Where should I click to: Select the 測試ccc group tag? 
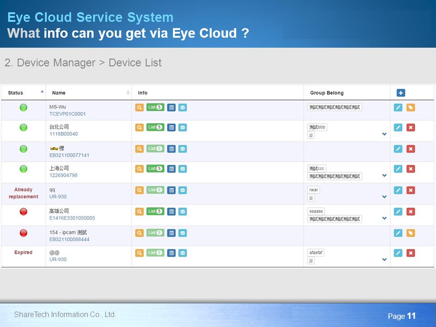tap(317, 168)
